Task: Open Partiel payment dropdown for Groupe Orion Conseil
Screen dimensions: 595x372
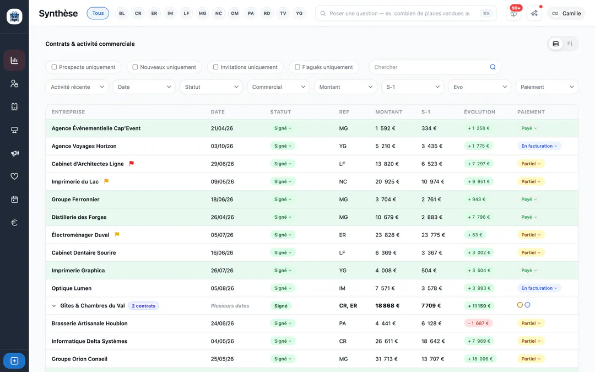Action: coord(531,359)
